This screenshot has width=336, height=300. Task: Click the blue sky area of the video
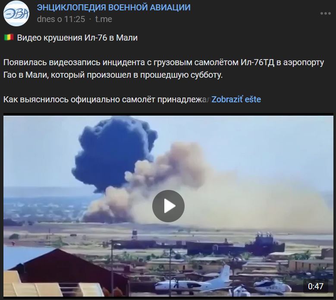point(268,146)
